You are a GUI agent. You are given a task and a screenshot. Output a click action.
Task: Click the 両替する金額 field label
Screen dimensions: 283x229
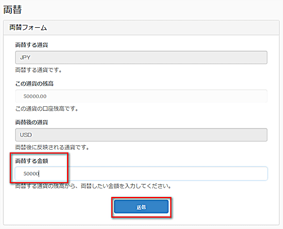tap(32, 161)
